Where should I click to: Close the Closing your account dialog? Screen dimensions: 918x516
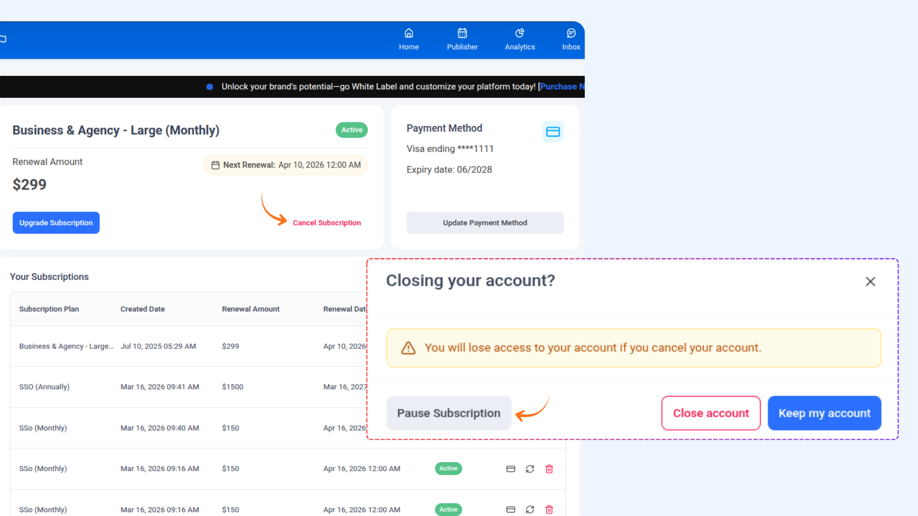click(x=870, y=281)
